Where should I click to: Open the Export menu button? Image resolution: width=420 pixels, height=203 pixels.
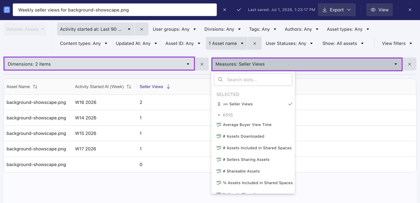pyautogui.click(x=337, y=10)
